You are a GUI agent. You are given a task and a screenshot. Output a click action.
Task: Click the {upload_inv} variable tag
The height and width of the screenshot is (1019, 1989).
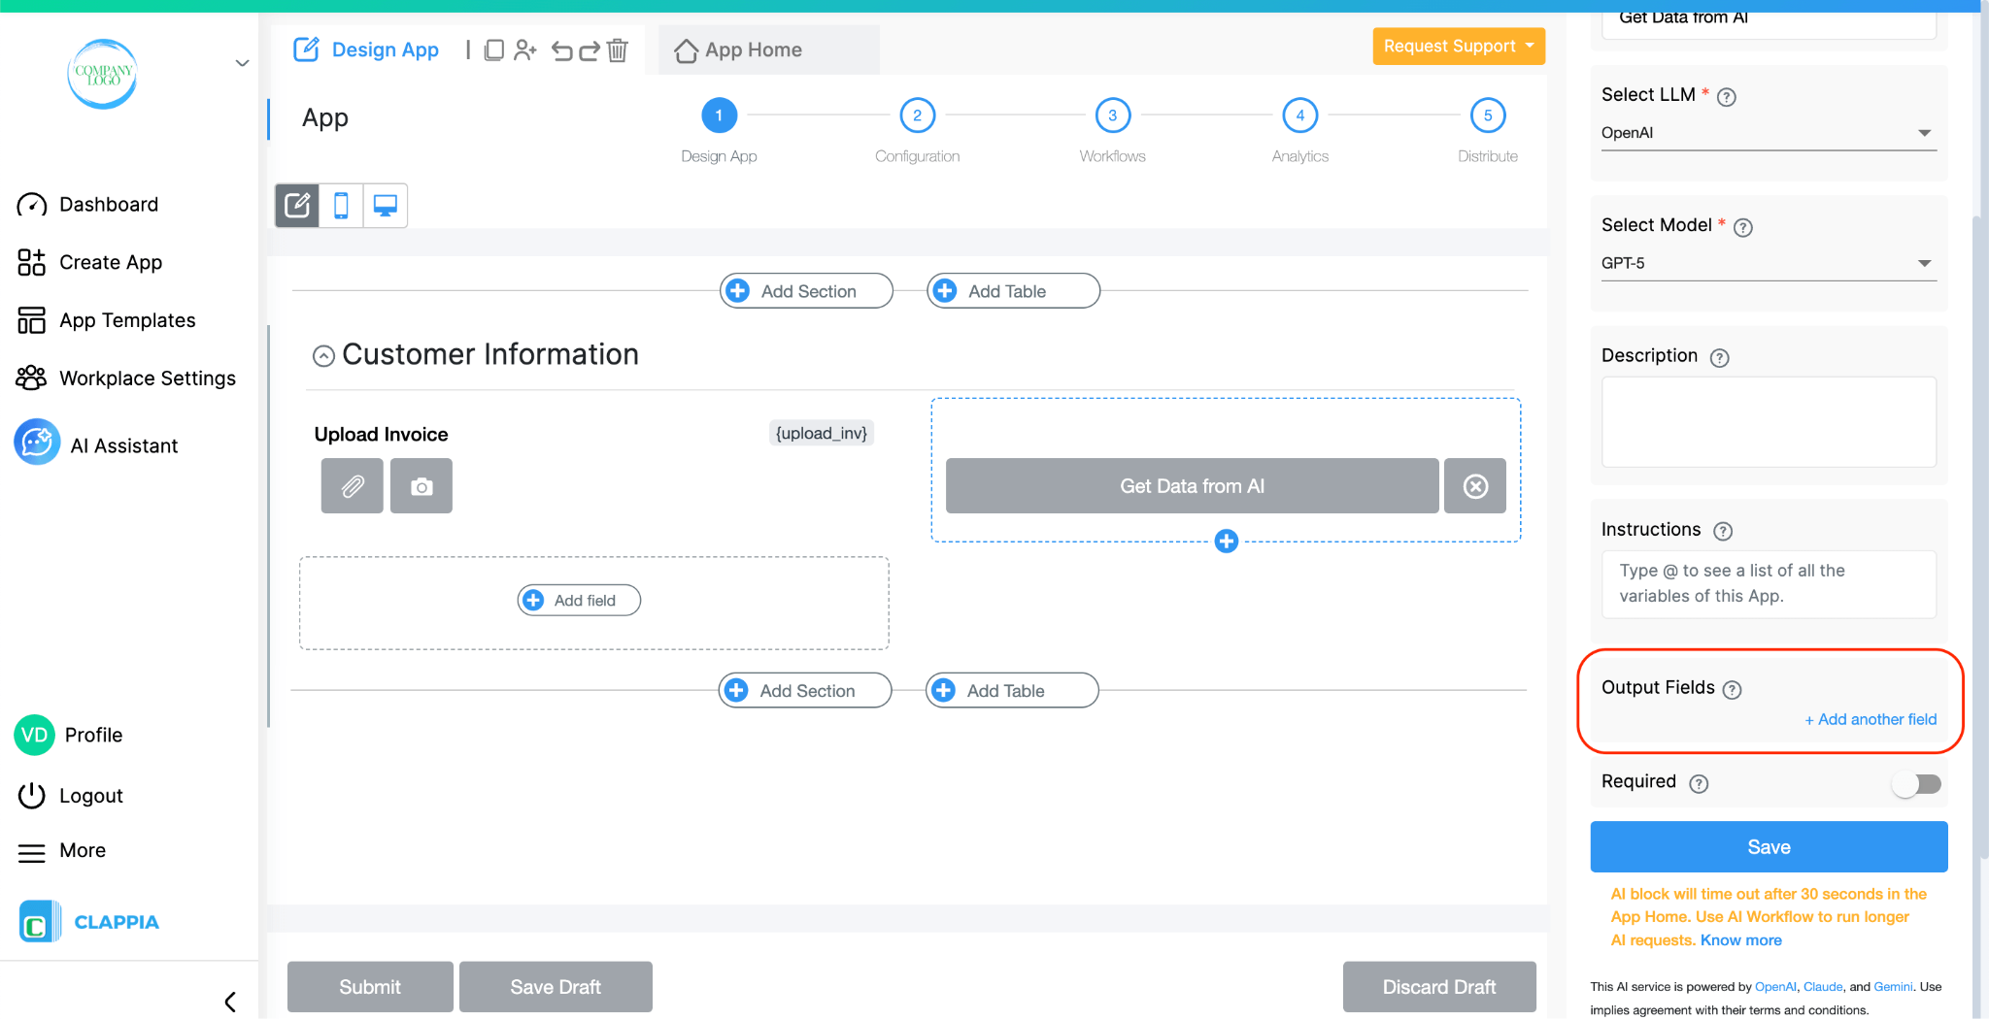click(822, 433)
